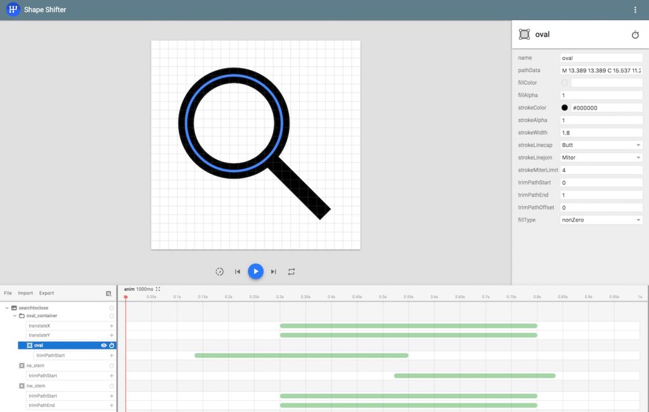649x412 pixels.
Task: Open the three-dot overflow menu
Action: pos(635,10)
